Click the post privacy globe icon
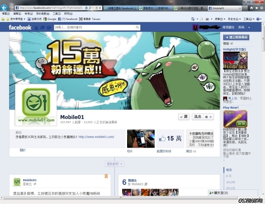 (35, 184)
